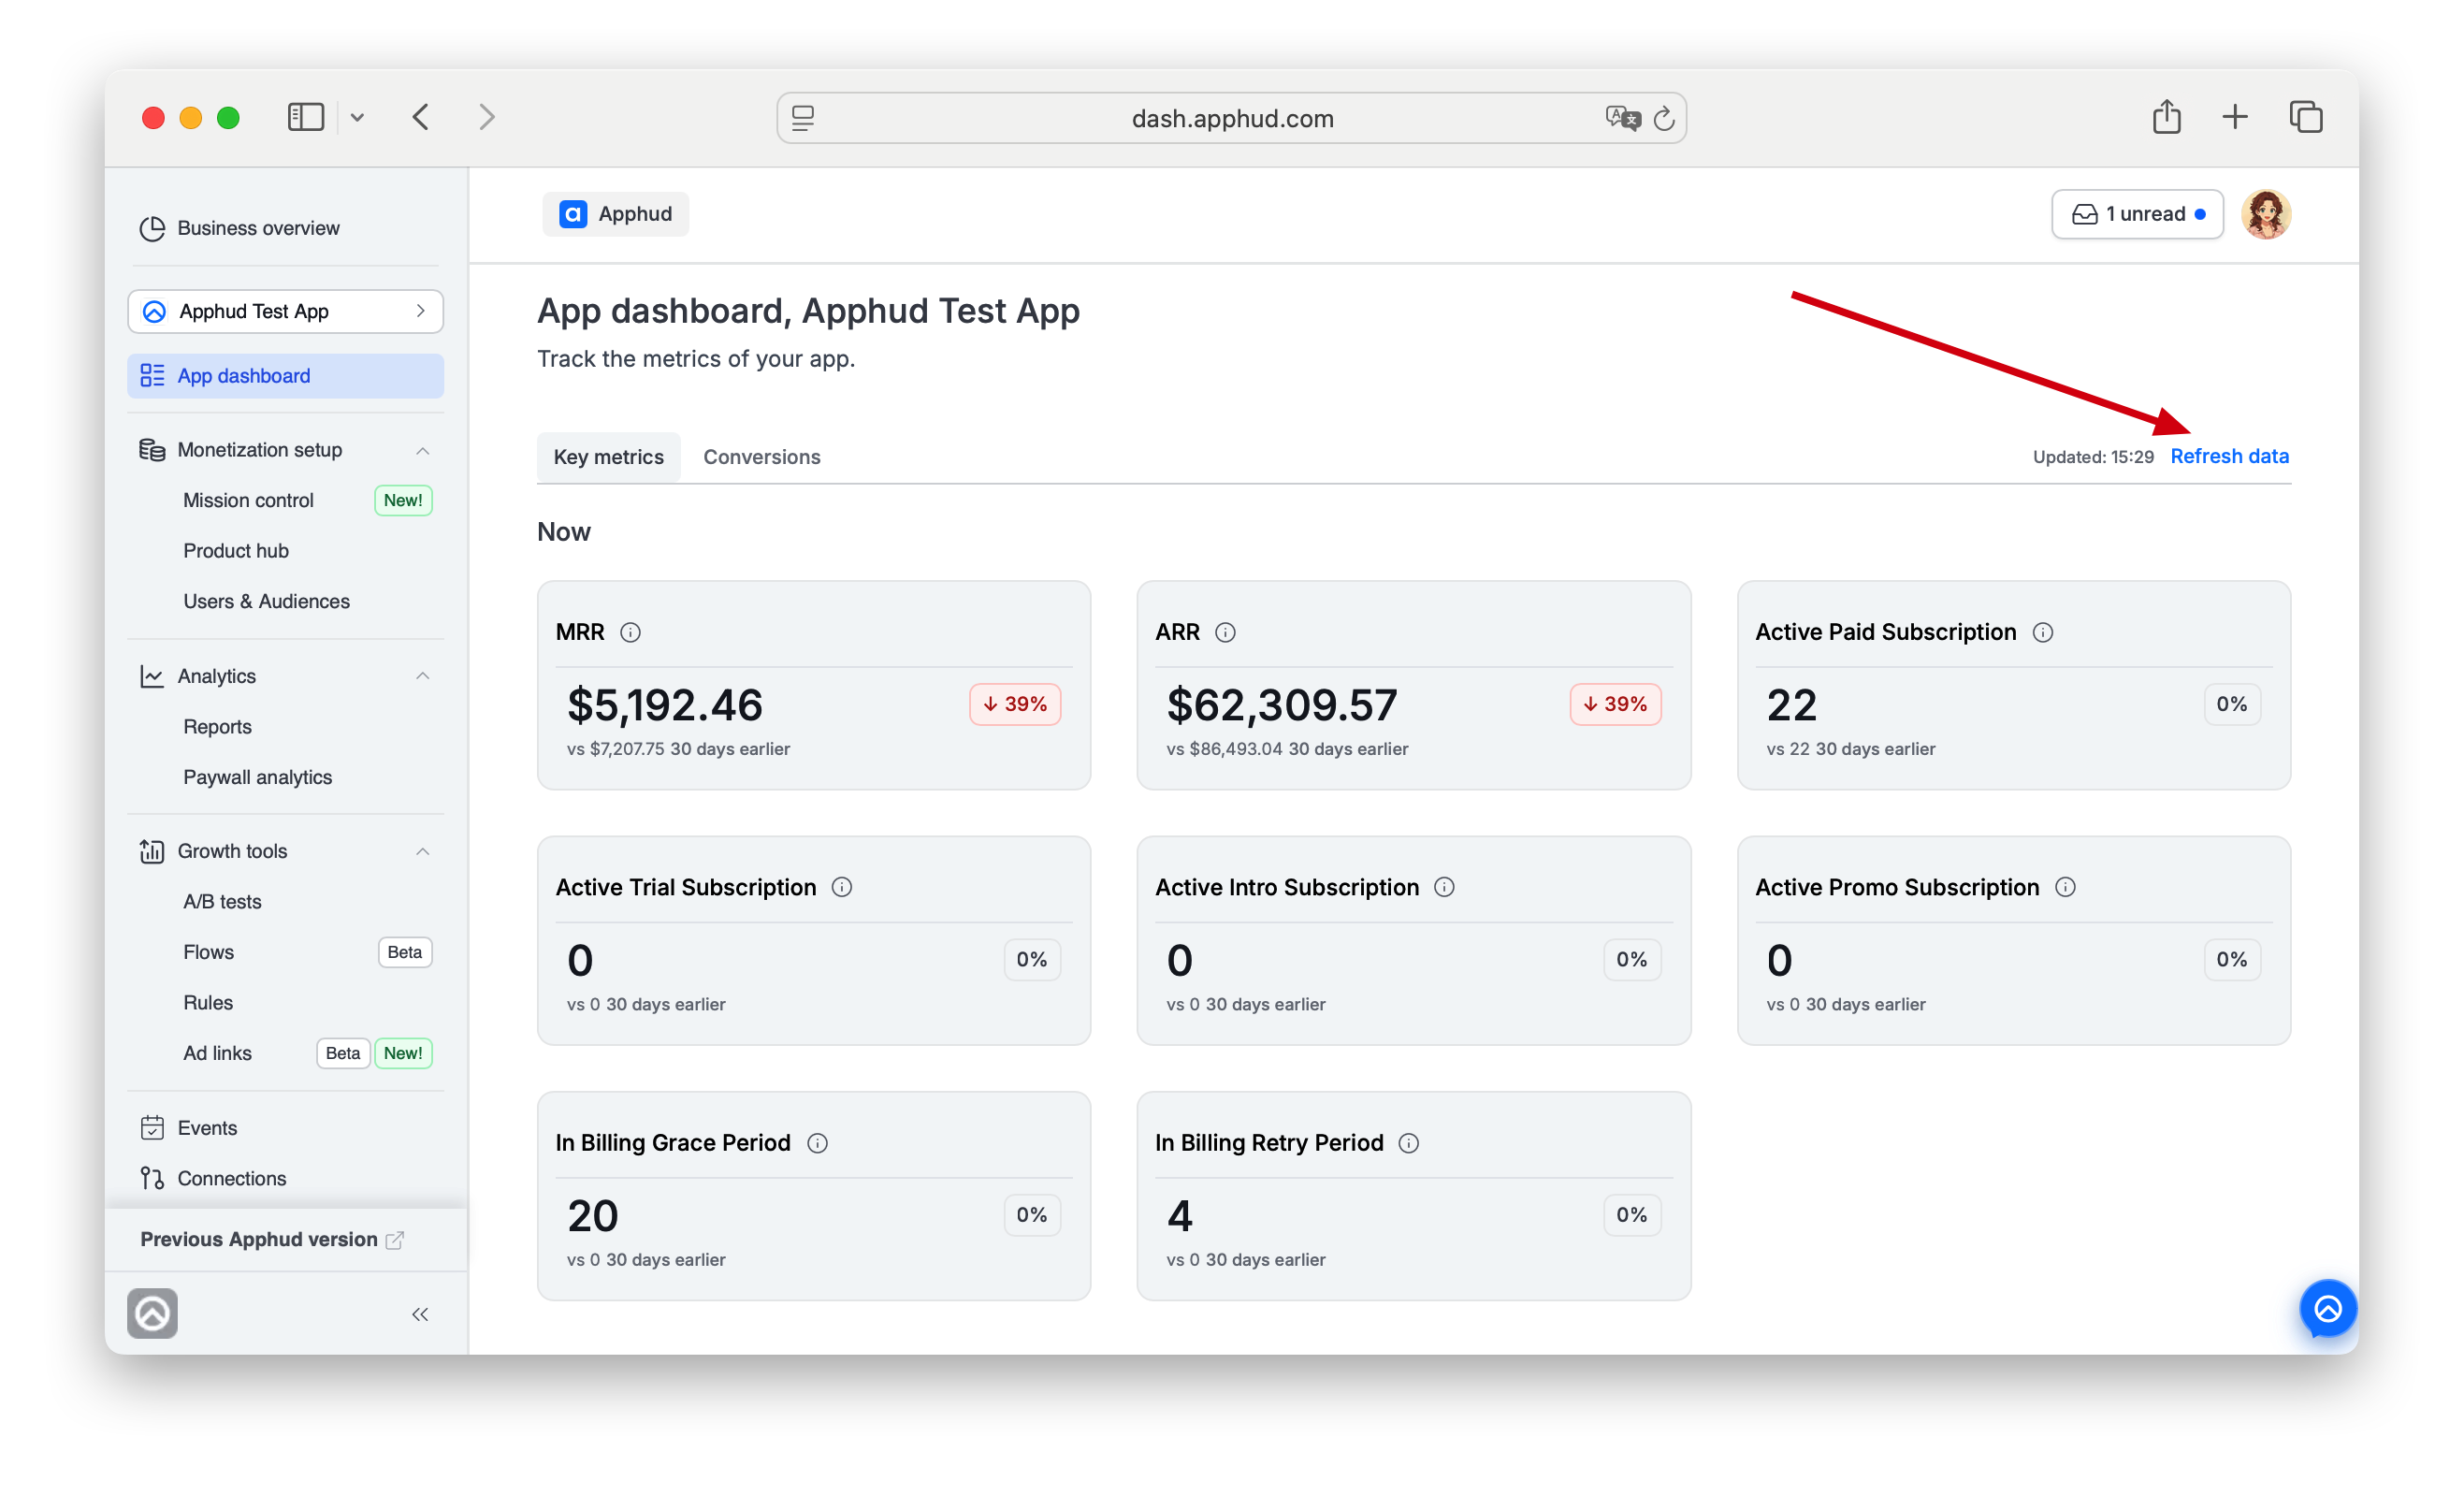
Task: Click the App dashboard grid icon
Action: coord(152,376)
